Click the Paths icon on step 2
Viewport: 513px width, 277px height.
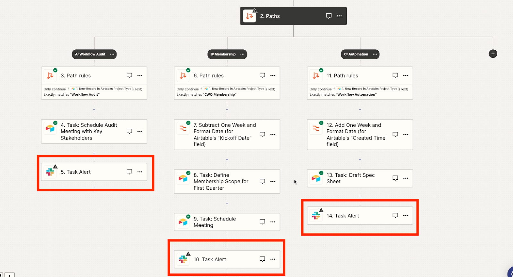click(x=249, y=16)
